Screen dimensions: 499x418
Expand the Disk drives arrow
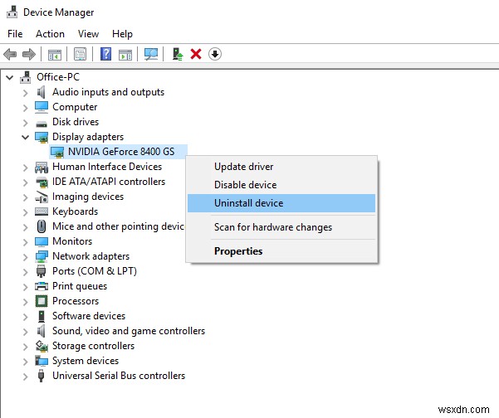click(26, 123)
